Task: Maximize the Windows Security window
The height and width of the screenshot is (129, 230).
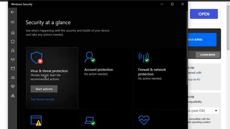Action: click(172, 4)
